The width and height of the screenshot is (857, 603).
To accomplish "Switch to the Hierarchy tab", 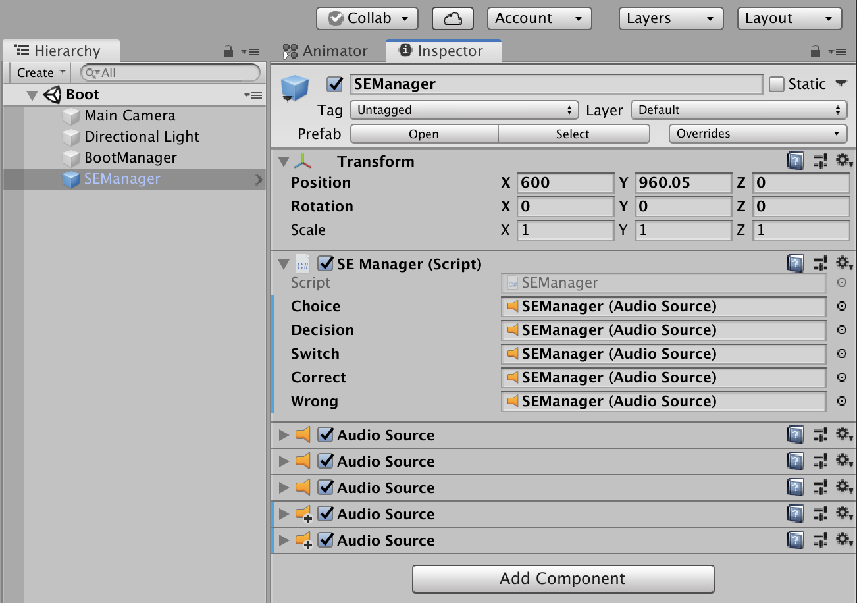I will pyautogui.click(x=61, y=51).
